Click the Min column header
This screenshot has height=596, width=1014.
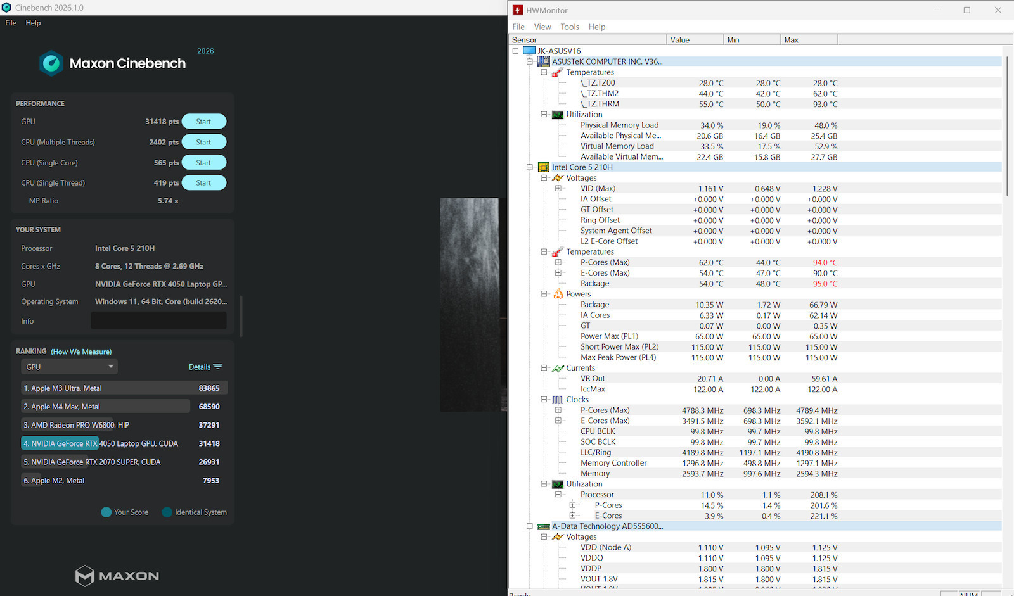pyautogui.click(x=752, y=40)
